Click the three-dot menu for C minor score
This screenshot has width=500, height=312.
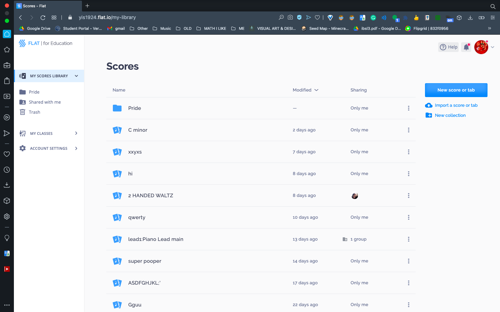409,130
